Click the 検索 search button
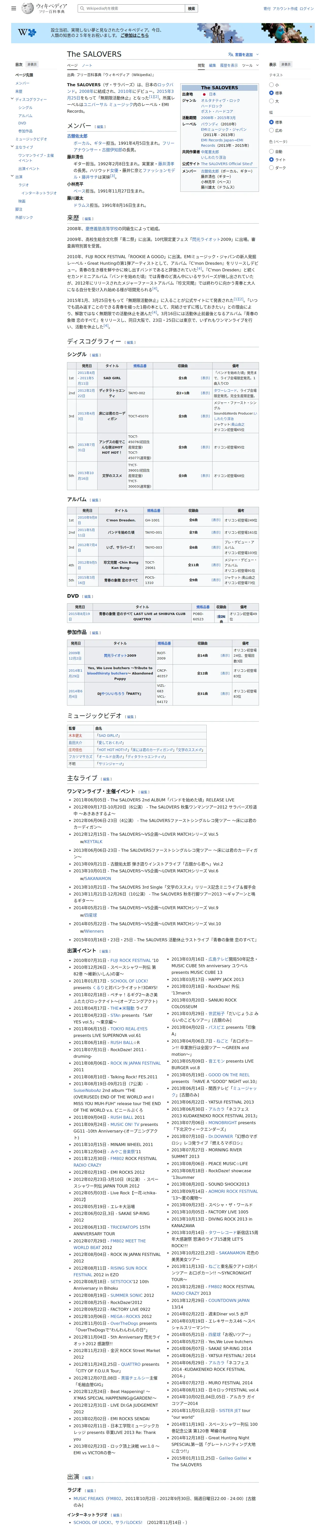 point(191,8)
